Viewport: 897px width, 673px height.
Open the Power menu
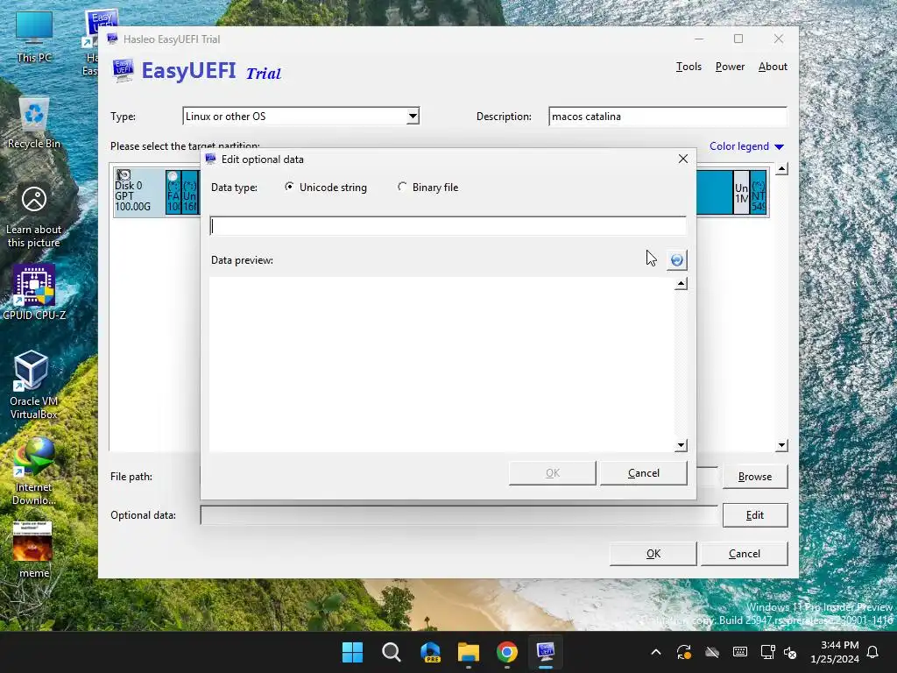pyautogui.click(x=730, y=67)
